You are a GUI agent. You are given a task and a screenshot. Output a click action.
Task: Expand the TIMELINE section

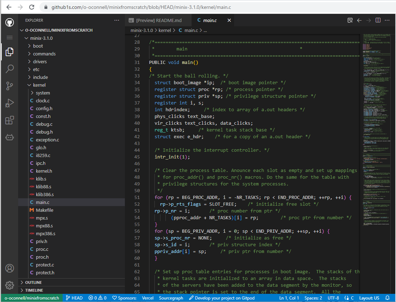[34, 290]
